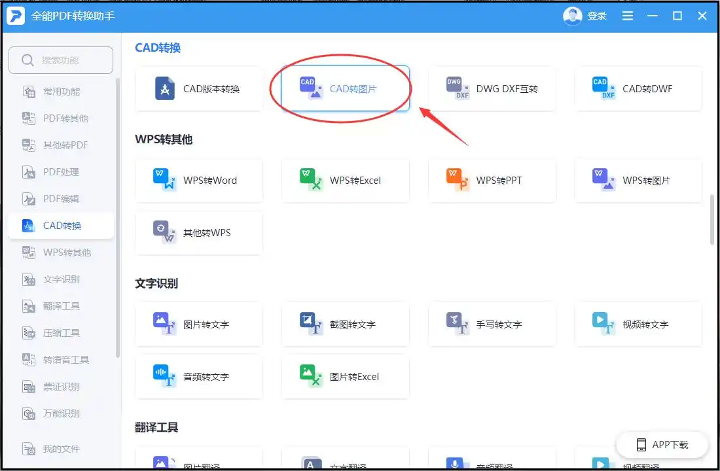This screenshot has width=720, height=471.
Task: Select 万能识别 in the sidebar
Action: [61, 413]
